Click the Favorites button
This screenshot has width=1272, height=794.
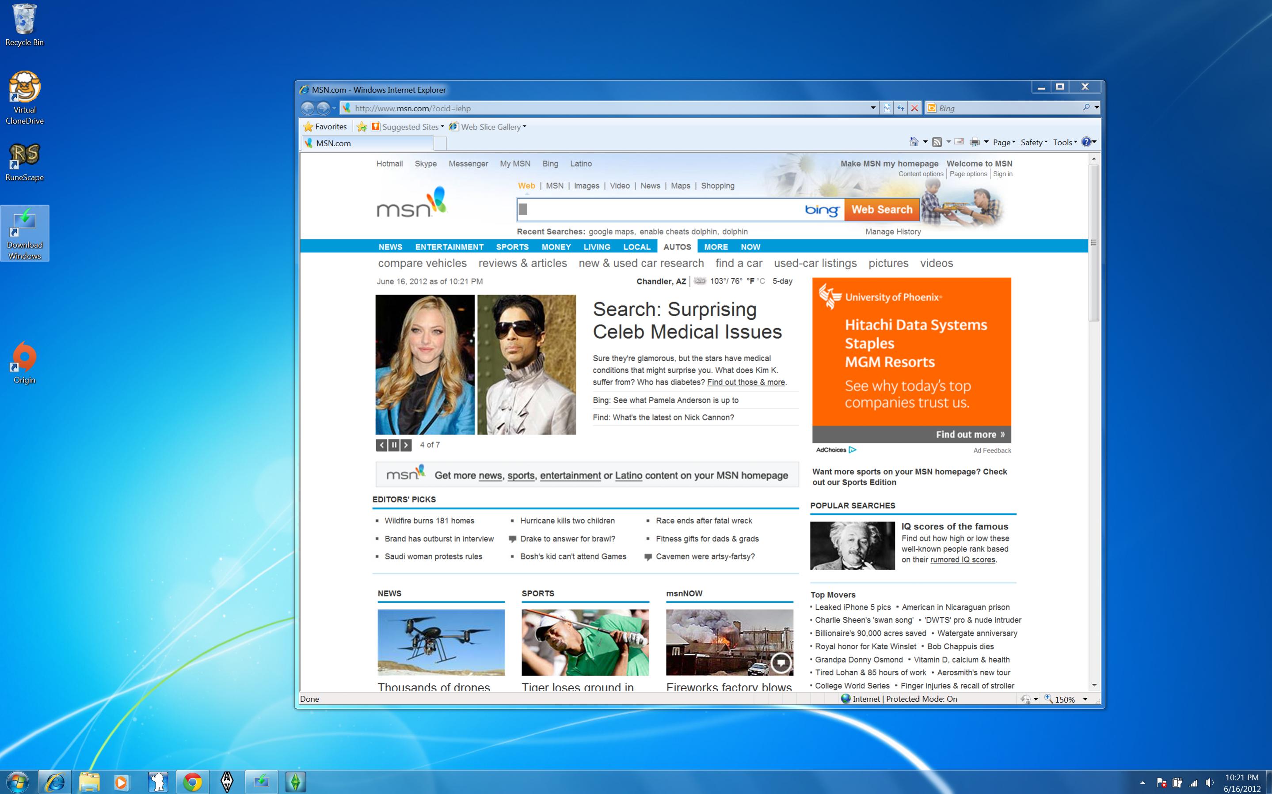coord(325,127)
